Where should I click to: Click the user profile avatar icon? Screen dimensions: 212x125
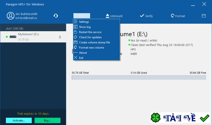tap(10, 16)
